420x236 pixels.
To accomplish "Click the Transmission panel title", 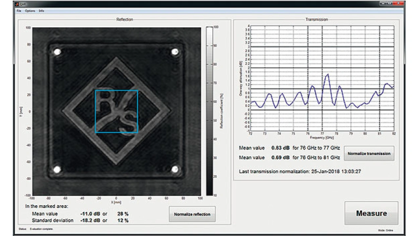I will tap(317, 20).
